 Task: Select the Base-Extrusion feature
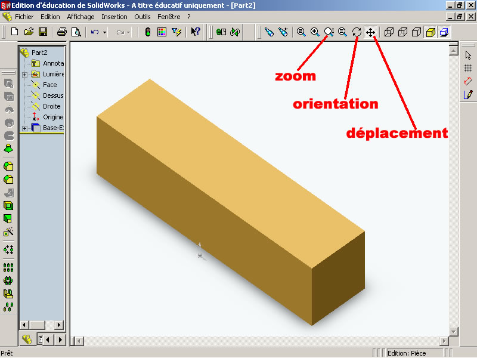coord(53,128)
